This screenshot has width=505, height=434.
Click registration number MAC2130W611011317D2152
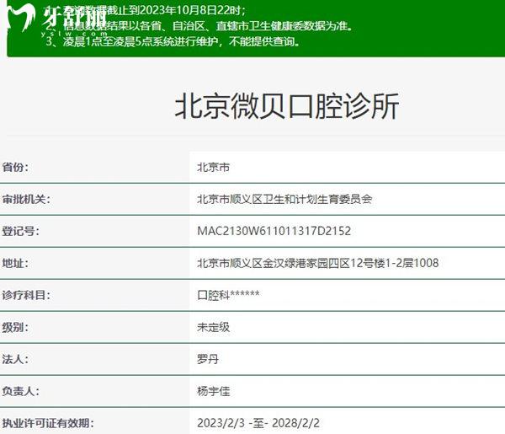274,231
